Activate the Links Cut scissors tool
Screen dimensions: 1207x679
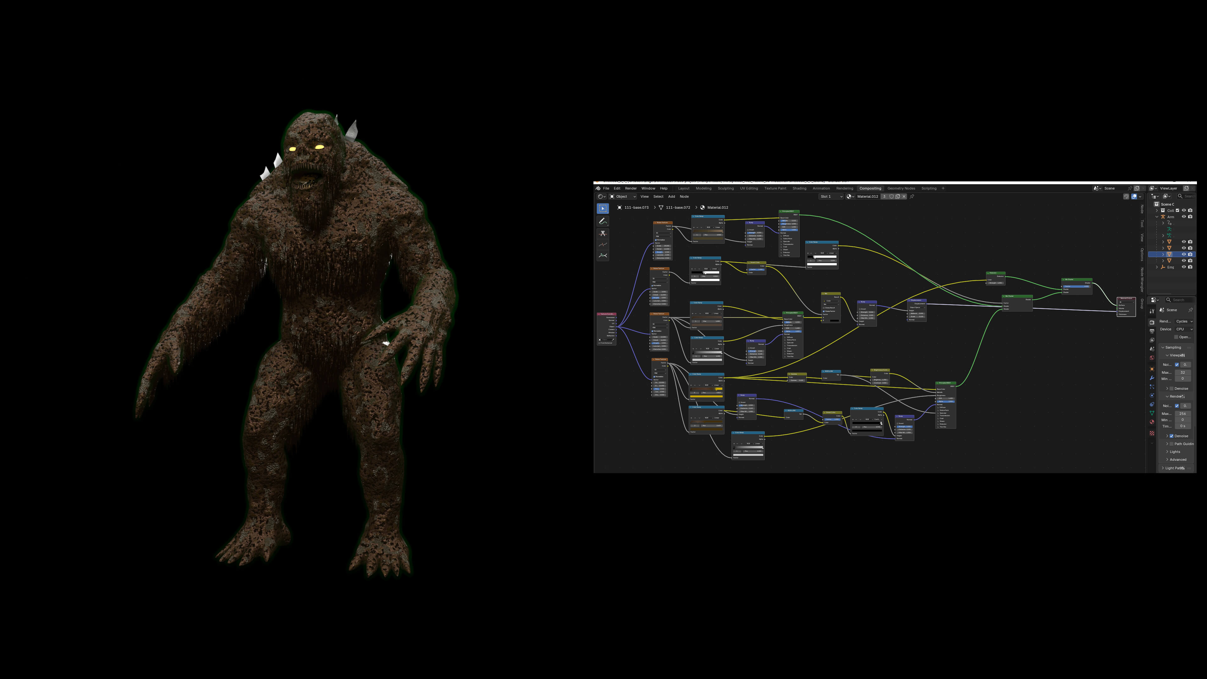[x=603, y=233]
